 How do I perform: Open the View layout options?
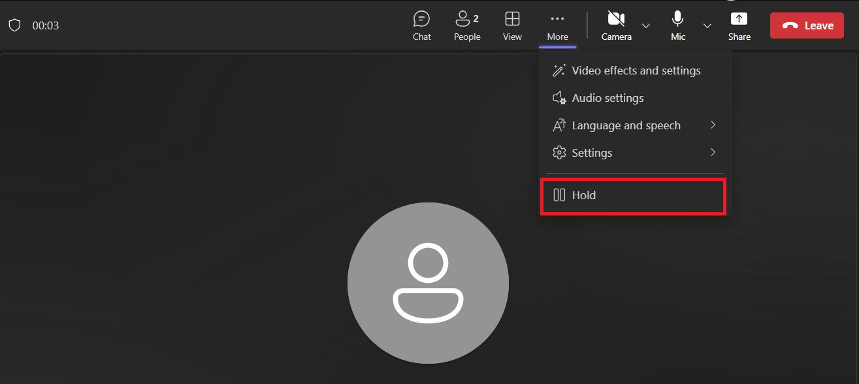pyautogui.click(x=512, y=25)
